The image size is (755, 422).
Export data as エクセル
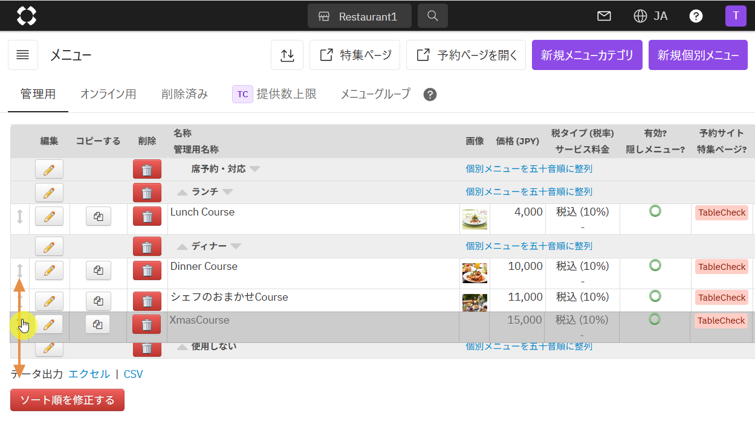[89, 374]
